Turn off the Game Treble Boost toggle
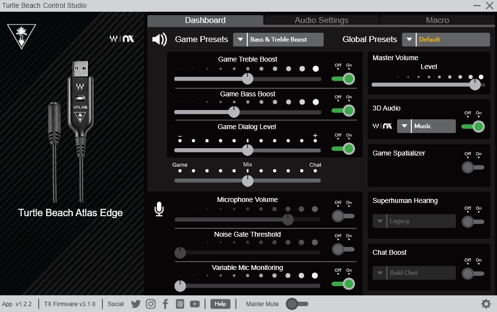 tap(343, 79)
